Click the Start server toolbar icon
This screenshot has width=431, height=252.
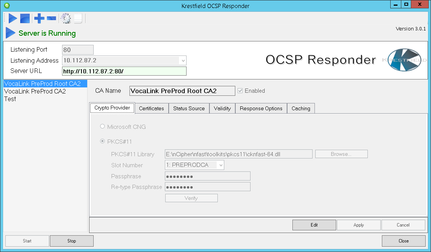(12, 18)
